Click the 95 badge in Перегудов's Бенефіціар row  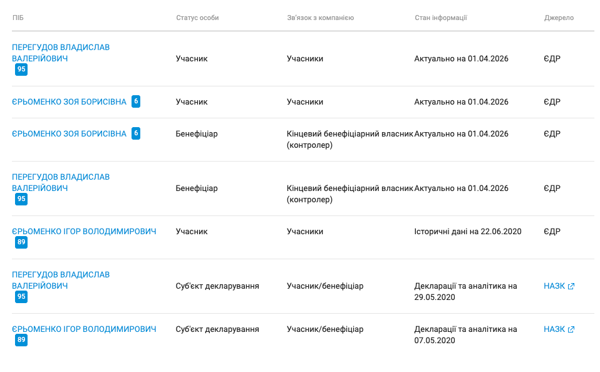21,199
